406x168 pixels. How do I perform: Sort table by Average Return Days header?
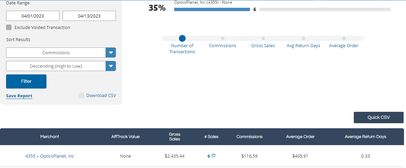tap(366, 137)
